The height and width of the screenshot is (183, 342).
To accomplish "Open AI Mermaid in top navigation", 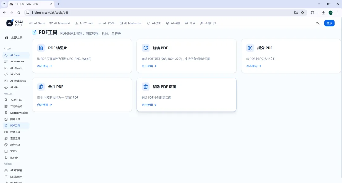I will (x=60, y=23).
